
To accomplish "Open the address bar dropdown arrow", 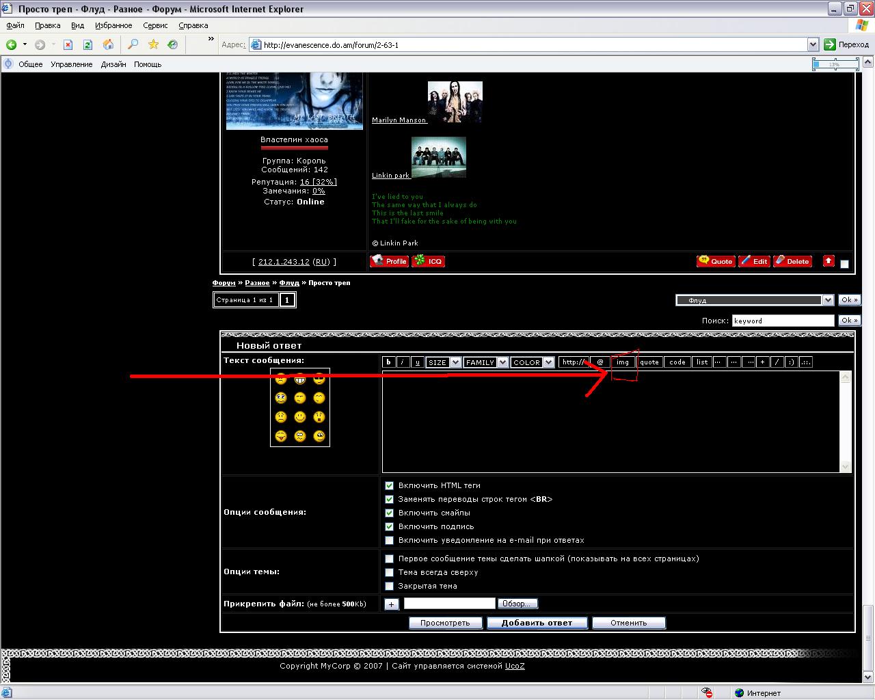I will (813, 44).
